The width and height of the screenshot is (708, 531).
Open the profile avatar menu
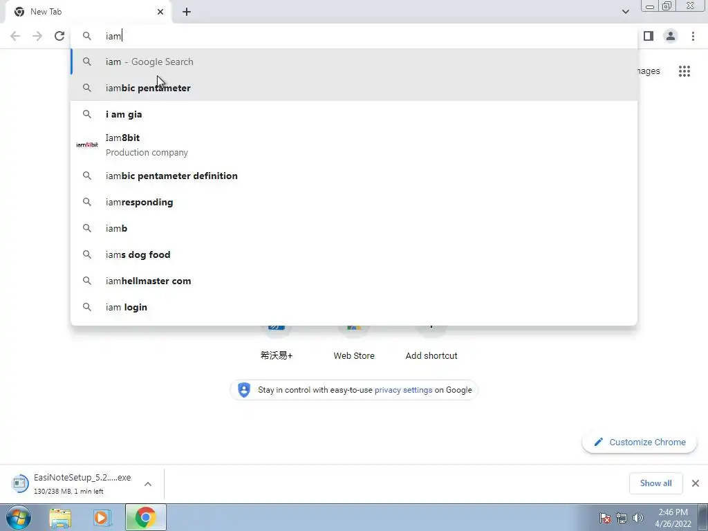pos(671,36)
